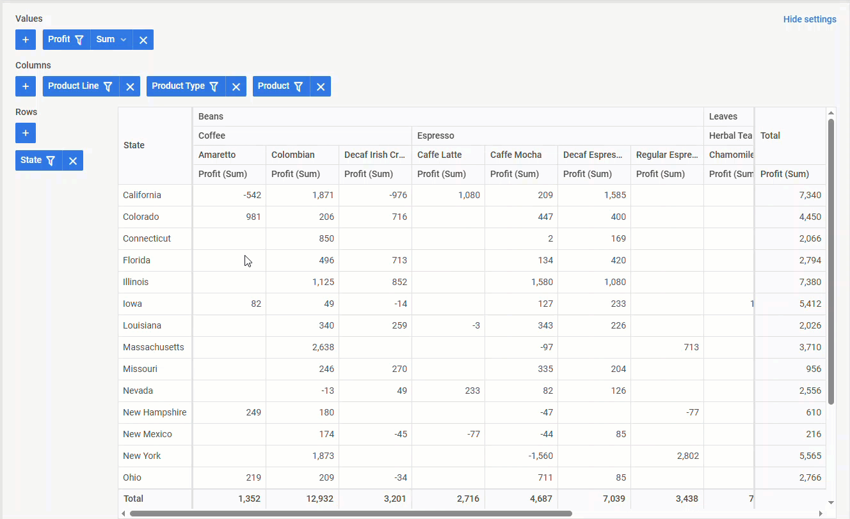
Task: Click the Amaretto column header
Action: coord(229,155)
